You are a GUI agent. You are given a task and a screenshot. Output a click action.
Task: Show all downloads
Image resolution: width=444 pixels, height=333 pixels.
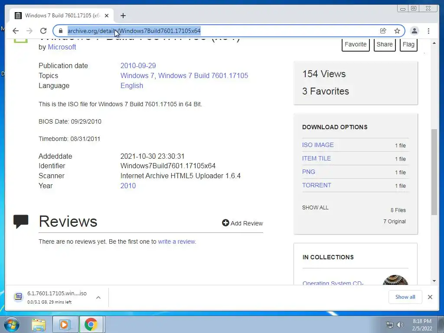(x=405, y=297)
